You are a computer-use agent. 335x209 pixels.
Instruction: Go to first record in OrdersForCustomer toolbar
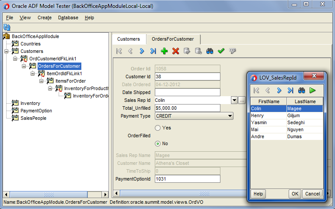(x=119, y=51)
